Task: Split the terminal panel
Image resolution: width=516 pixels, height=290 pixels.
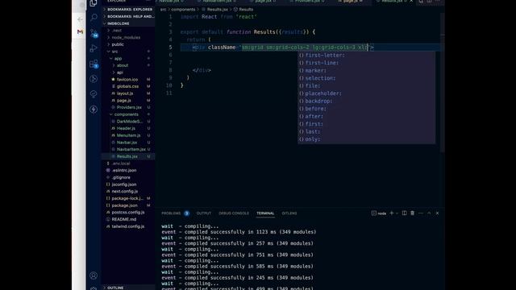Action: (404, 213)
